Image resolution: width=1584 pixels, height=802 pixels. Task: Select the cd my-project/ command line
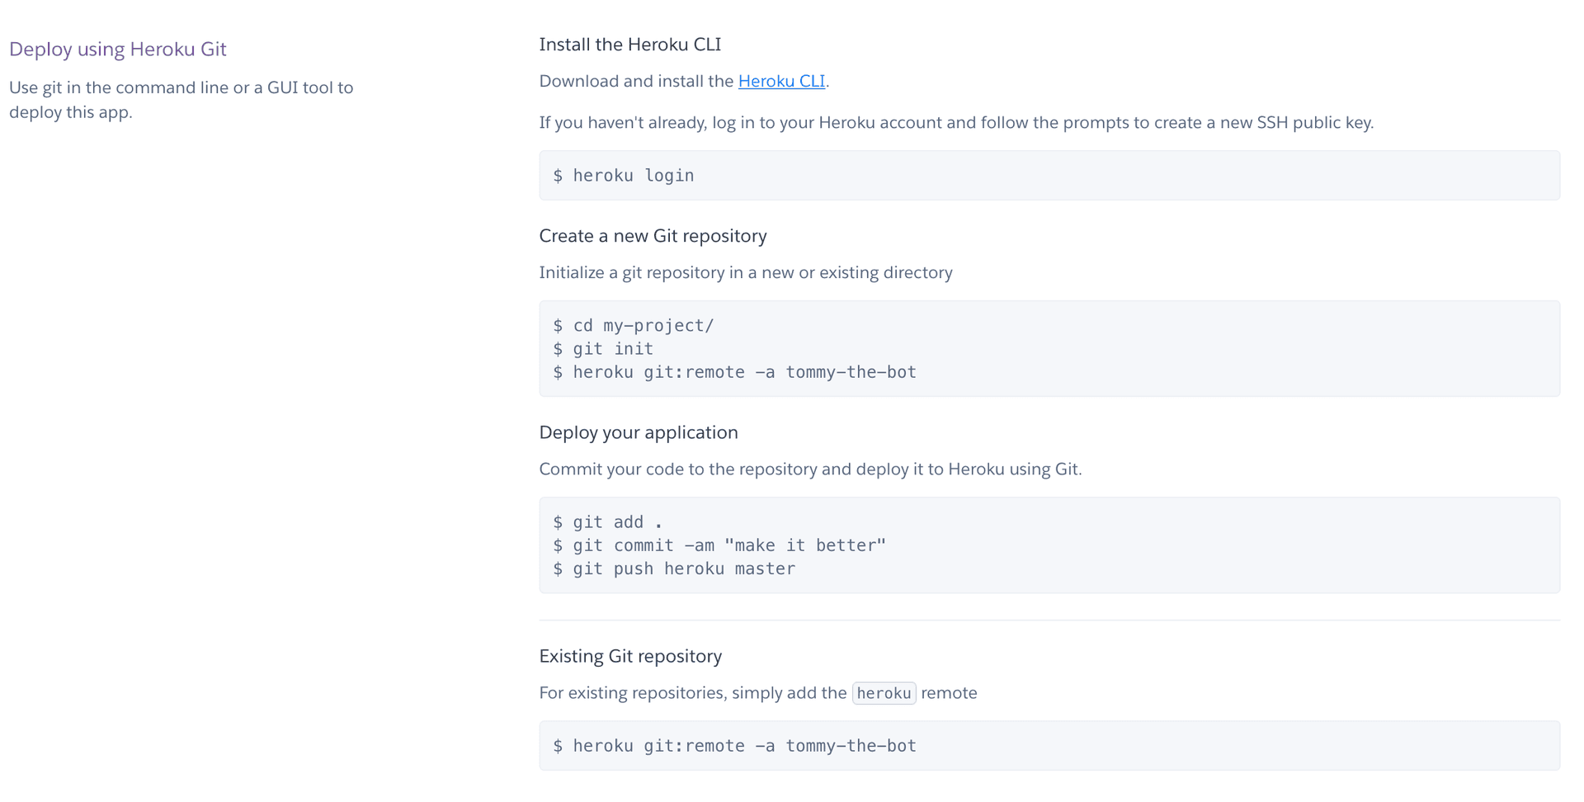tap(633, 325)
